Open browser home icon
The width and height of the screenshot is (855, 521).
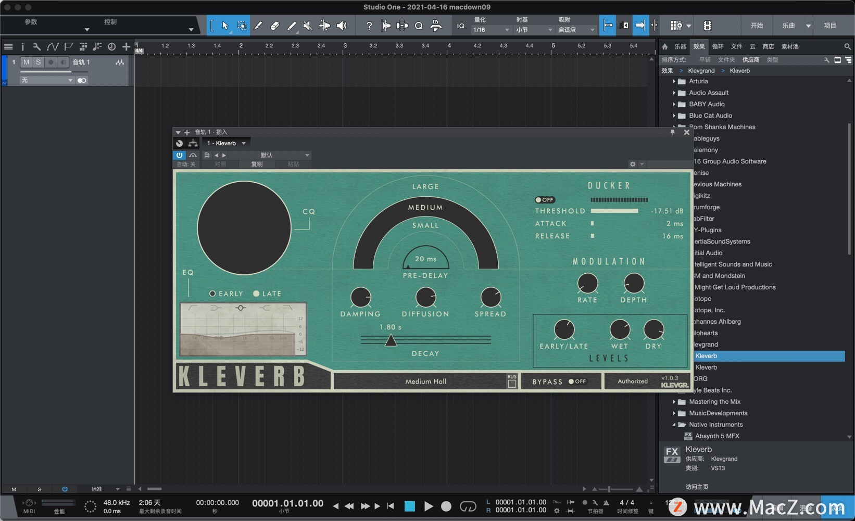[665, 46]
